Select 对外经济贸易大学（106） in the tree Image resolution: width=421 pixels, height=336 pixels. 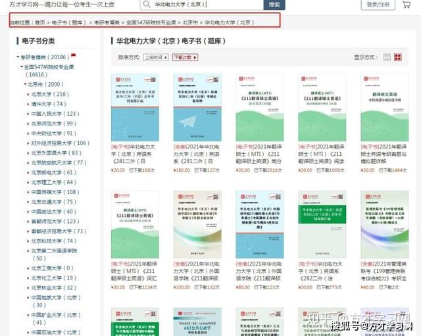coord(60,143)
